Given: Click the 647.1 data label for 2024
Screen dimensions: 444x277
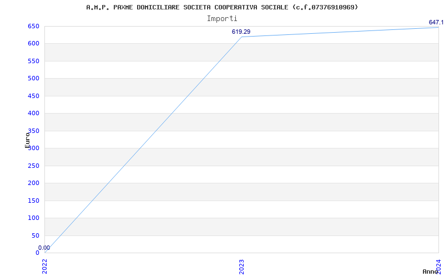Looking at the screenshot, I should 436,22.
